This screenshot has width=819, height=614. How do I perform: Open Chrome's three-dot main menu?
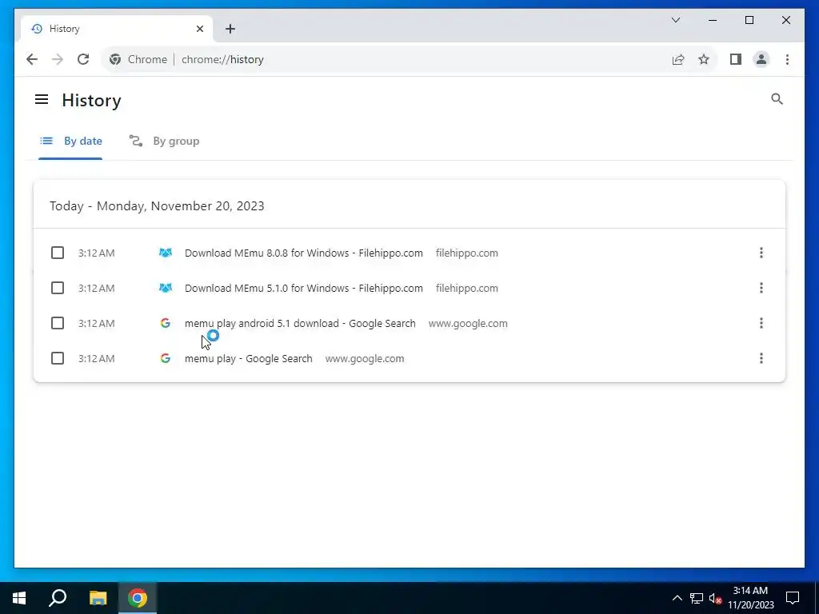pos(787,59)
